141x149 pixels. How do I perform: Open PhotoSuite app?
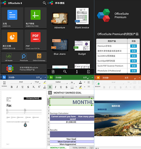pos(24,57)
